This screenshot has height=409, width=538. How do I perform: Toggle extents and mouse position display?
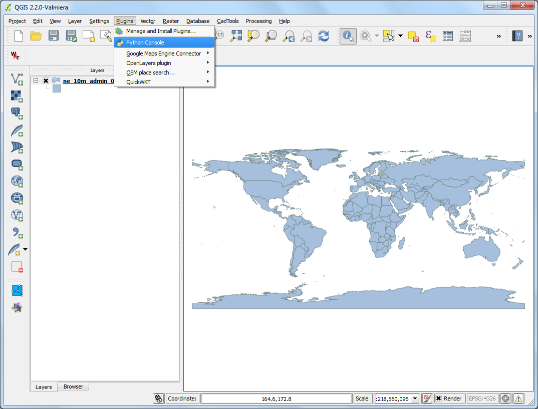pyautogui.click(x=158, y=398)
